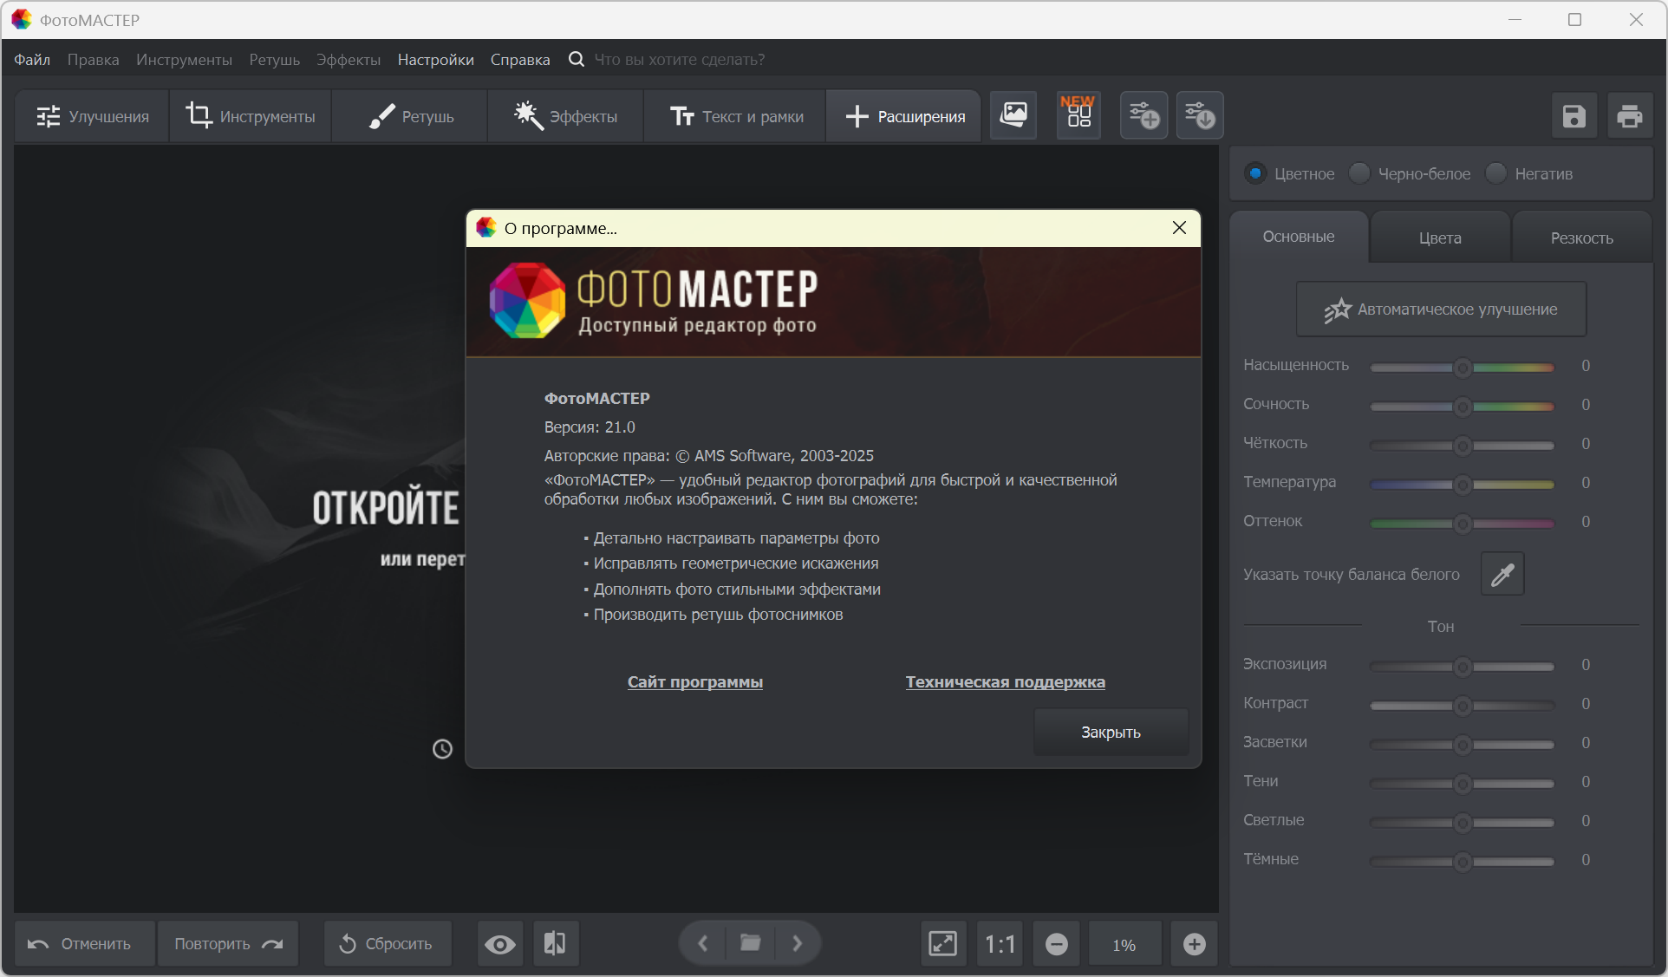The height and width of the screenshot is (977, 1668).
Task: Open Сайт программы link
Action: point(695,682)
